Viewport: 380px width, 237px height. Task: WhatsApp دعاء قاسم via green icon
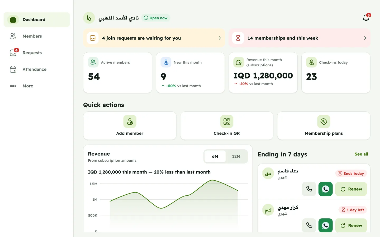click(x=326, y=189)
